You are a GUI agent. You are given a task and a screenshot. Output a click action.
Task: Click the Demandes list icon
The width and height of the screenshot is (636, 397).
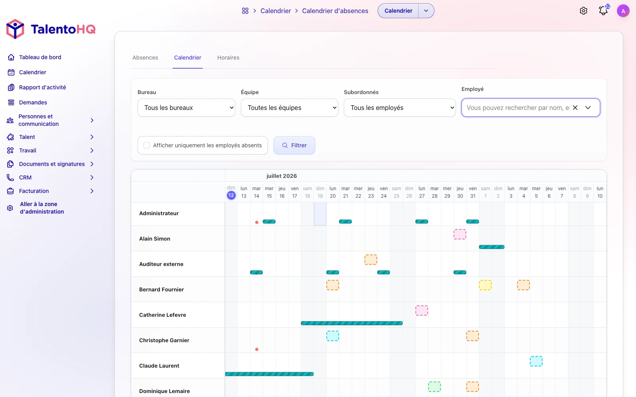[x=11, y=102]
